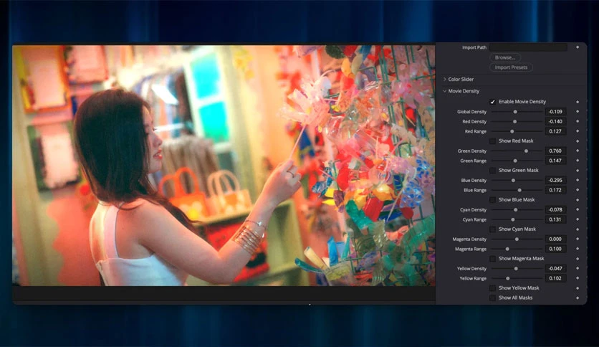
Task: Select Green Range value field 0.147
Action: (x=555, y=161)
